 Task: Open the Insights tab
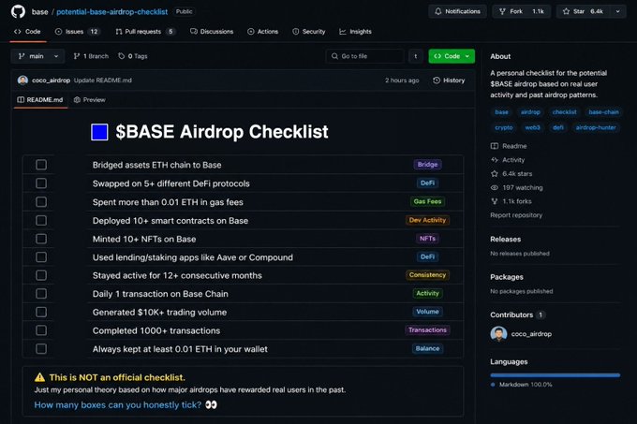(355, 32)
